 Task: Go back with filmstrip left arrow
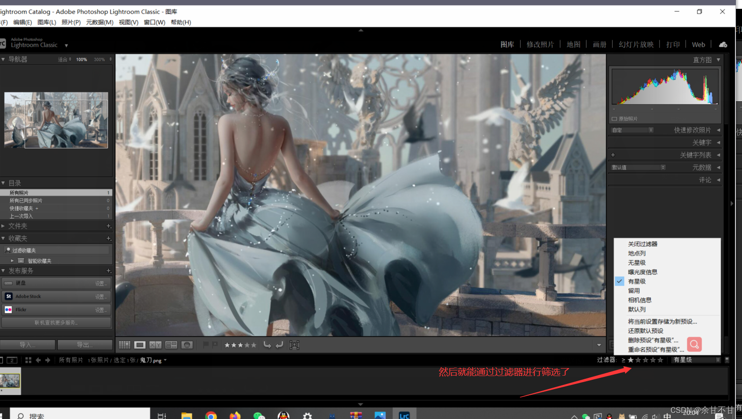click(38, 360)
